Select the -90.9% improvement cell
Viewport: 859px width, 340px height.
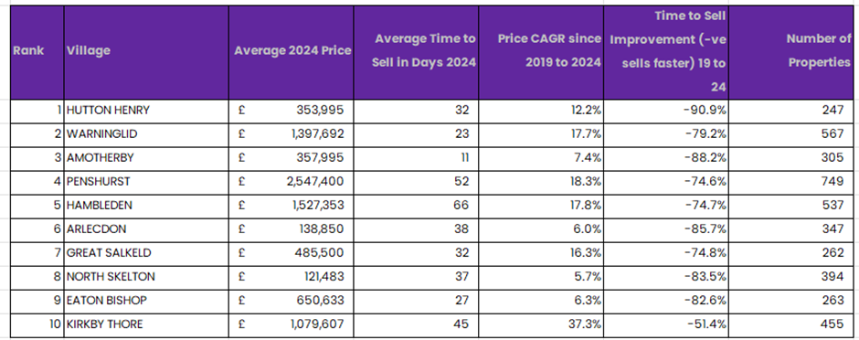pos(666,112)
